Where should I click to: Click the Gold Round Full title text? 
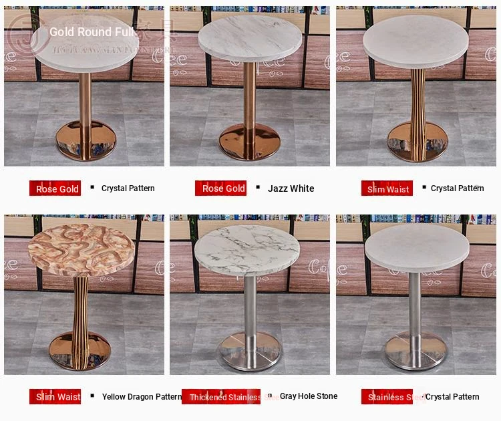[92, 31]
